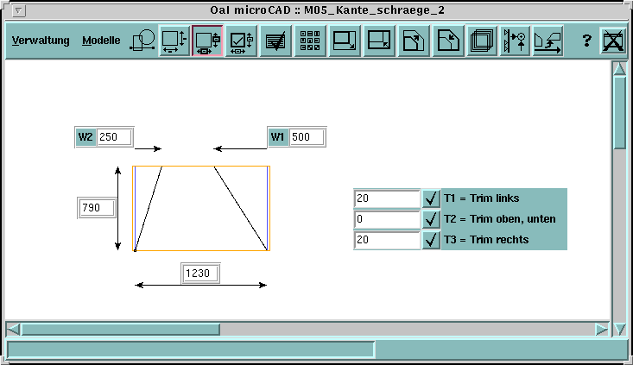633x365 pixels.
Task: Toggle the T3 Trim rechts checkbox
Action: (x=431, y=240)
